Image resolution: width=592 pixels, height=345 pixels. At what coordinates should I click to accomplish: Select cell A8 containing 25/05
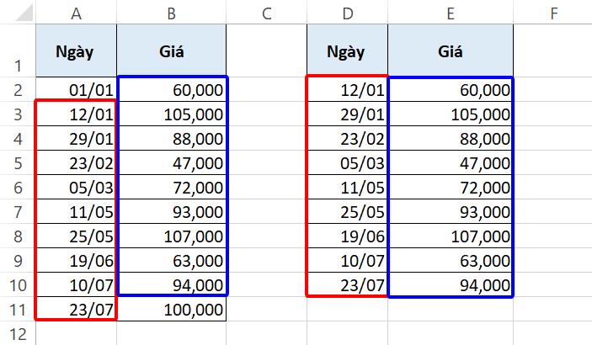77,236
